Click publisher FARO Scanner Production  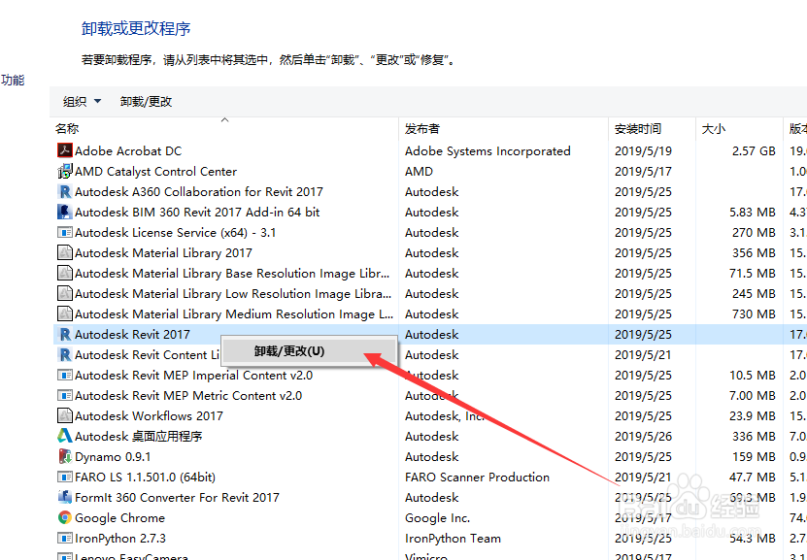click(x=477, y=478)
